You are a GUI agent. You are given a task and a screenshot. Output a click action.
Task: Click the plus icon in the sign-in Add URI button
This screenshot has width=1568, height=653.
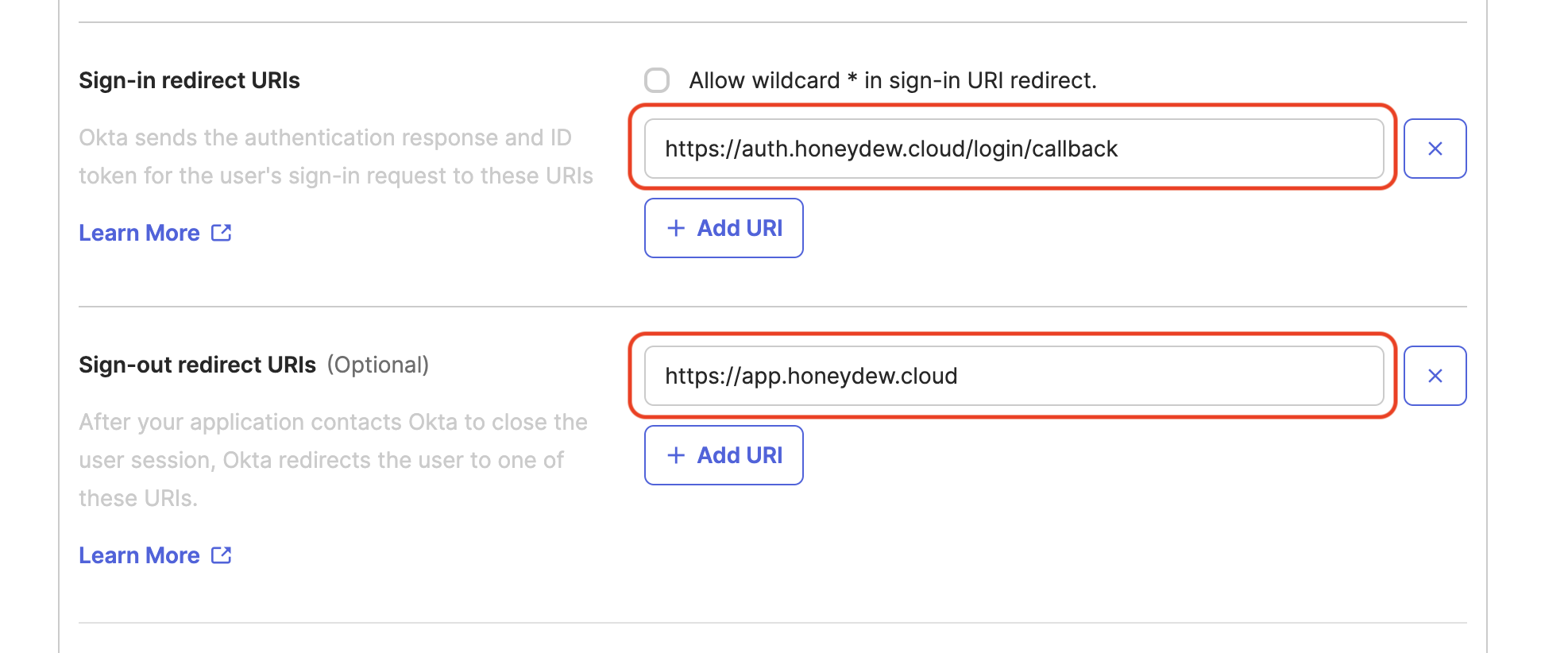click(676, 228)
